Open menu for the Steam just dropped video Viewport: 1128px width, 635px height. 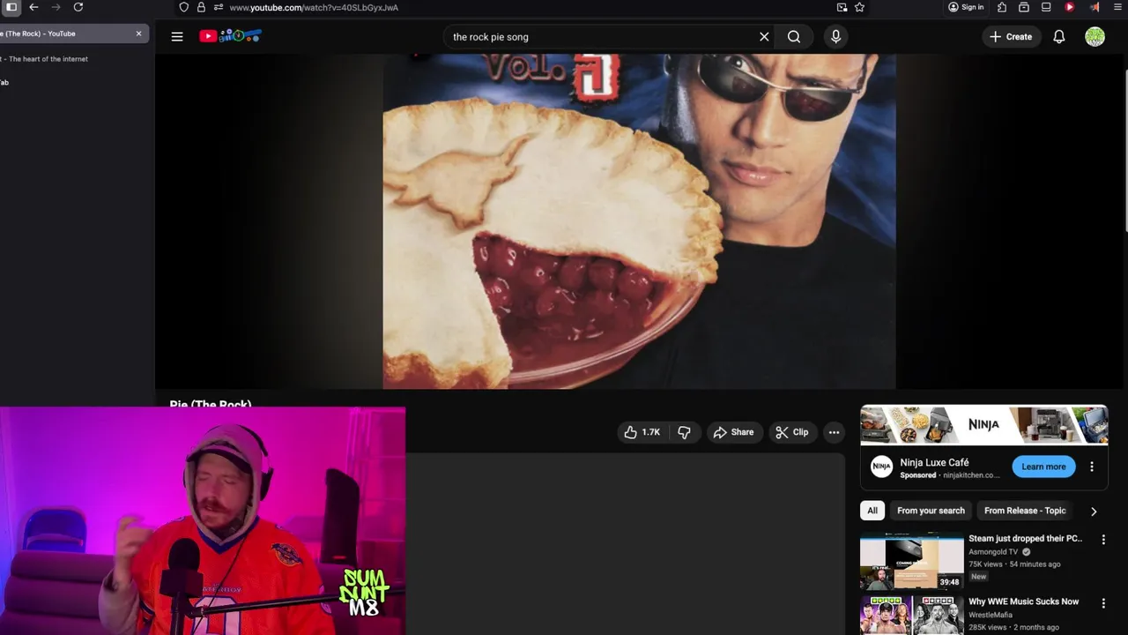[1103, 540]
